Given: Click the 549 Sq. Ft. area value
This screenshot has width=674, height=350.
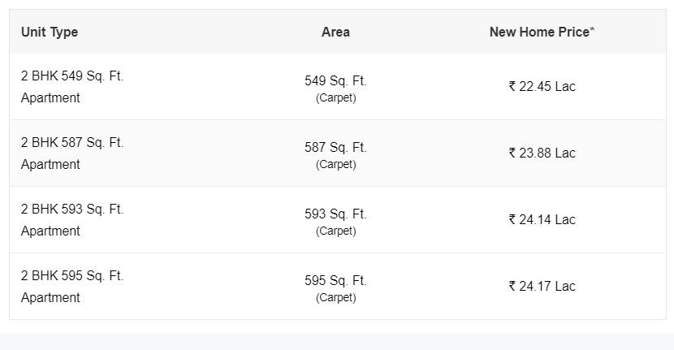Looking at the screenshot, I should [335, 81].
